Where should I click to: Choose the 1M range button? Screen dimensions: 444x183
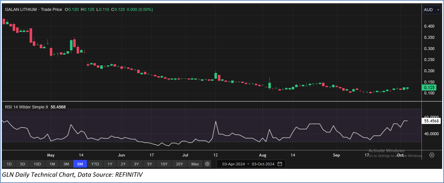click(x=52, y=164)
